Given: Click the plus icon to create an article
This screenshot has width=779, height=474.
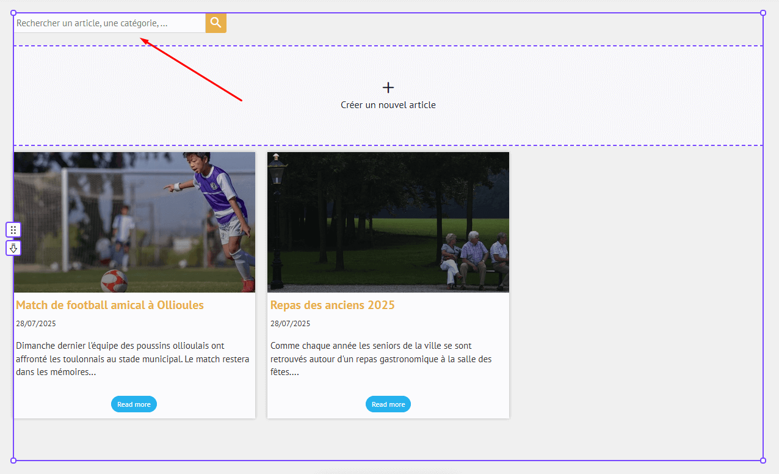Looking at the screenshot, I should 388,87.
